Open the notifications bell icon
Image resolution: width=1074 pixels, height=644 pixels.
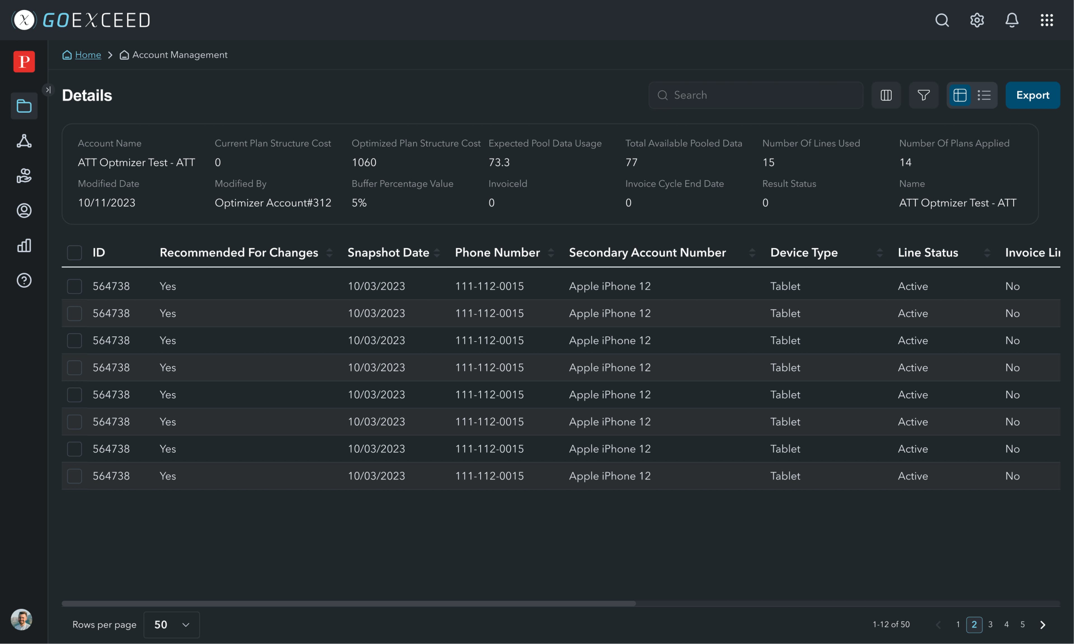[1011, 20]
